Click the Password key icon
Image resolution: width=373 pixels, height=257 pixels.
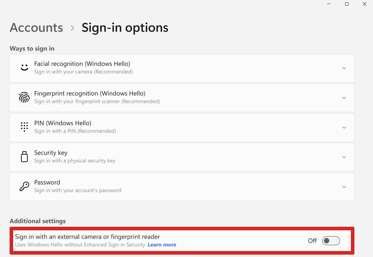pyautogui.click(x=24, y=186)
